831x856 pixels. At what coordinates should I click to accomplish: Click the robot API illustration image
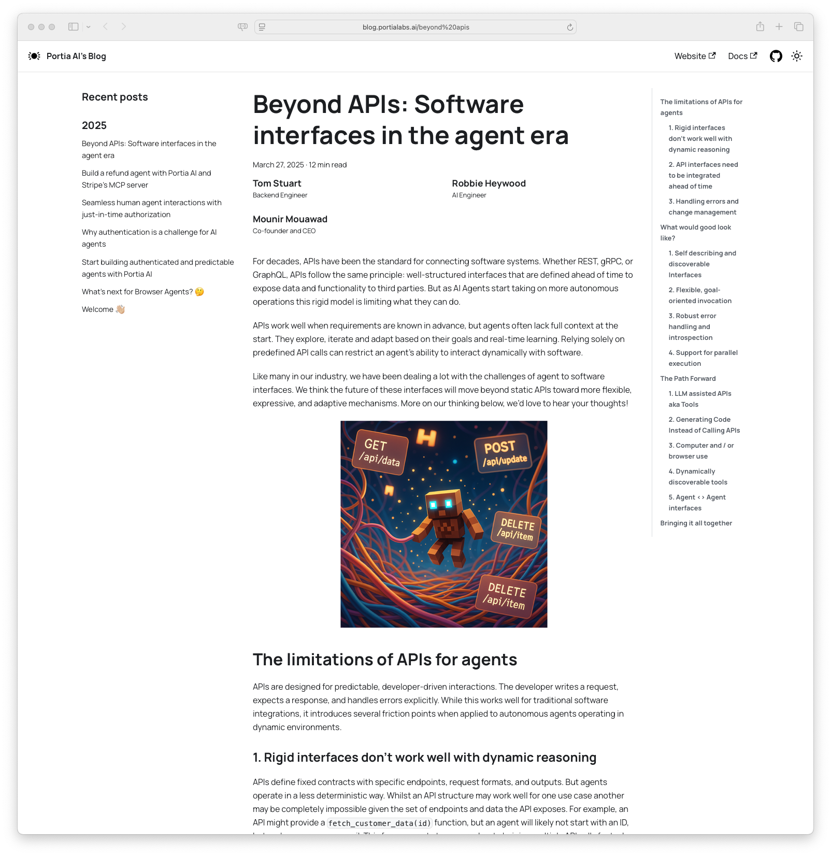click(x=443, y=524)
